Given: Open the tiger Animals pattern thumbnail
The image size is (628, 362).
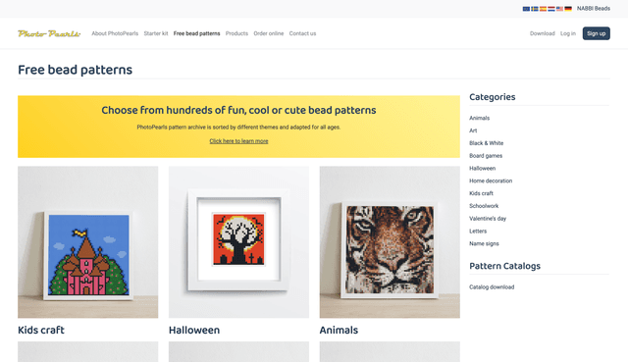Looking at the screenshot, I should point(390,242).
